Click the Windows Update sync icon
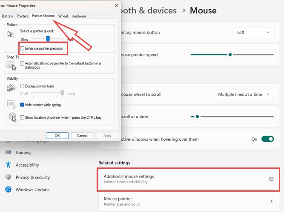This screenshot has height=212, width=284. click(8, 190)
